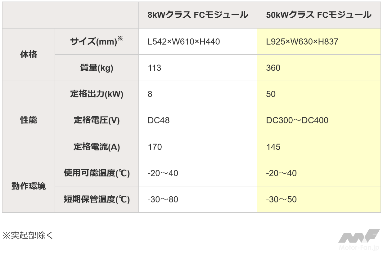The height and width of the screenshot is (254, 383).
Task: Click the 動作環境 category cell
Action: (x=29, y=186)
